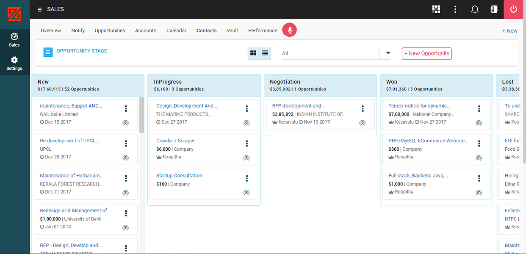Open the hamburger menu next to SALES
526x254 pixels.
click(x=39, y=9)
